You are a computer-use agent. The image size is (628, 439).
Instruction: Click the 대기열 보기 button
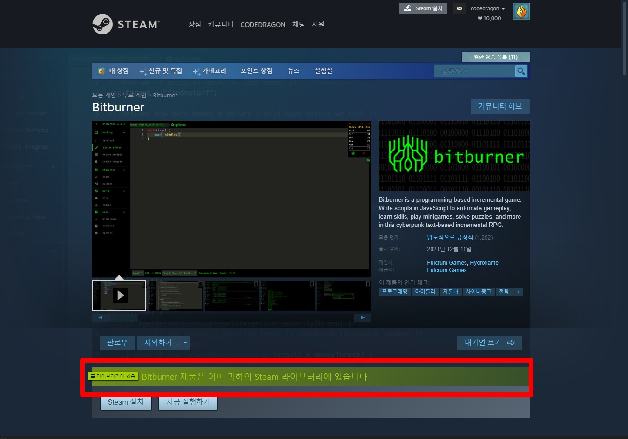pyautogui.click(x=490, y=343)
